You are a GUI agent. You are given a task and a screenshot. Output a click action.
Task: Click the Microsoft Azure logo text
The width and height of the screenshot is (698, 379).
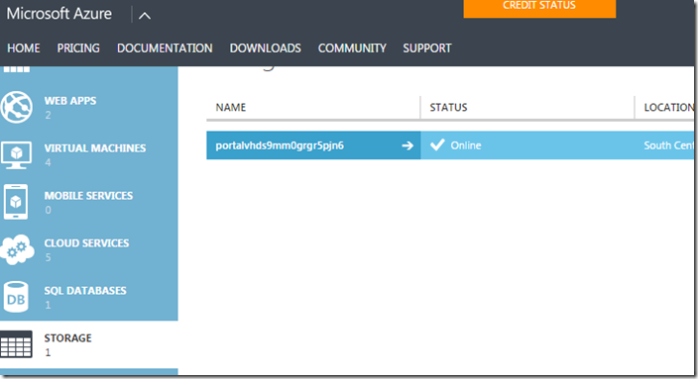click(59, 14)
